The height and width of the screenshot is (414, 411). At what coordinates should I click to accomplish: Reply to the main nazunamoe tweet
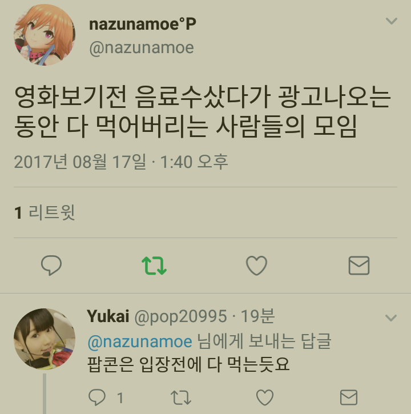click(x=51, y=266)
